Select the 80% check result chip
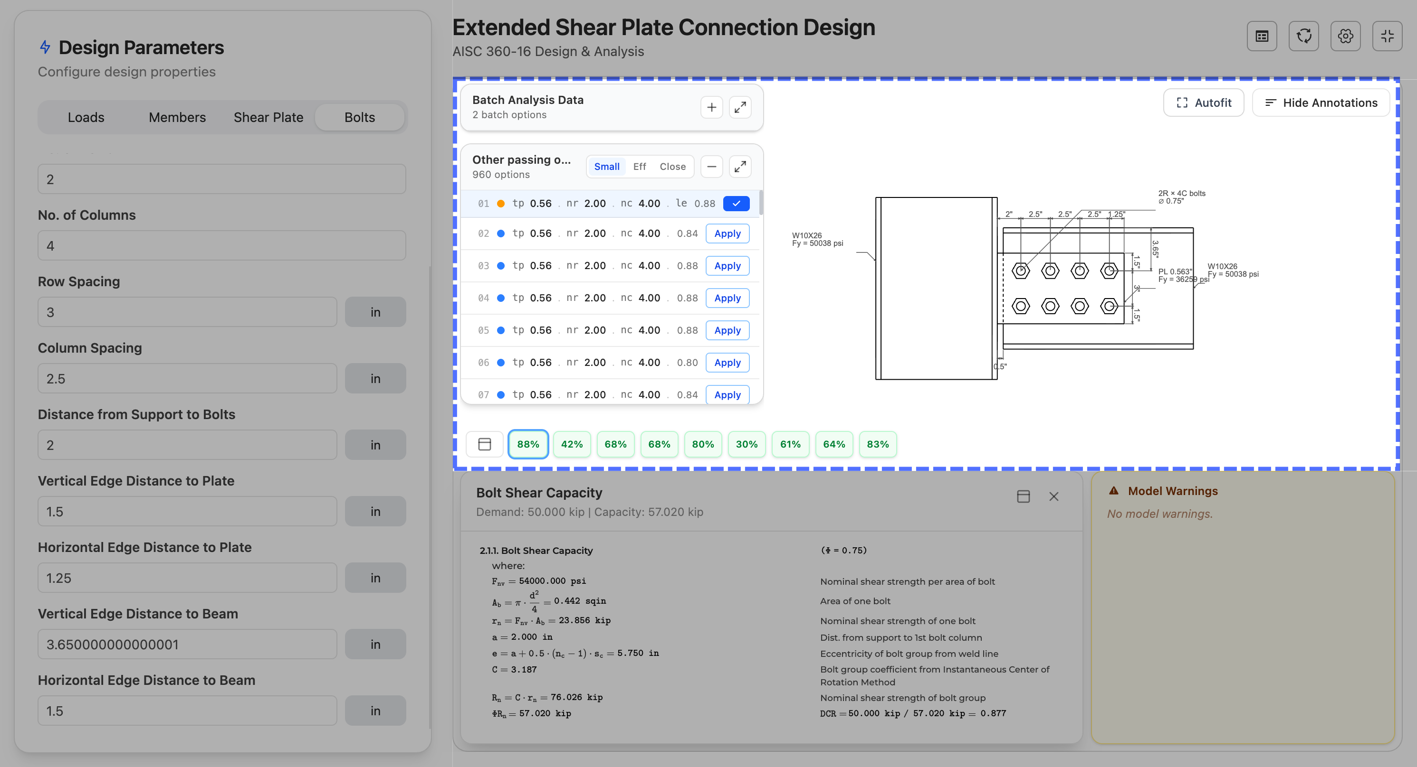 [703, 444]
